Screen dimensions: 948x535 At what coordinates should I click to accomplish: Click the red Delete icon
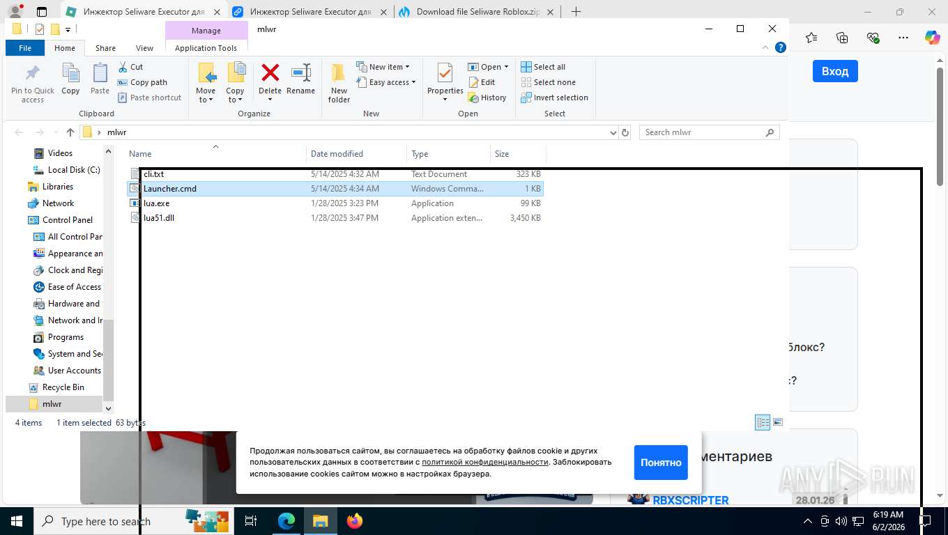[x=270, y=72]
